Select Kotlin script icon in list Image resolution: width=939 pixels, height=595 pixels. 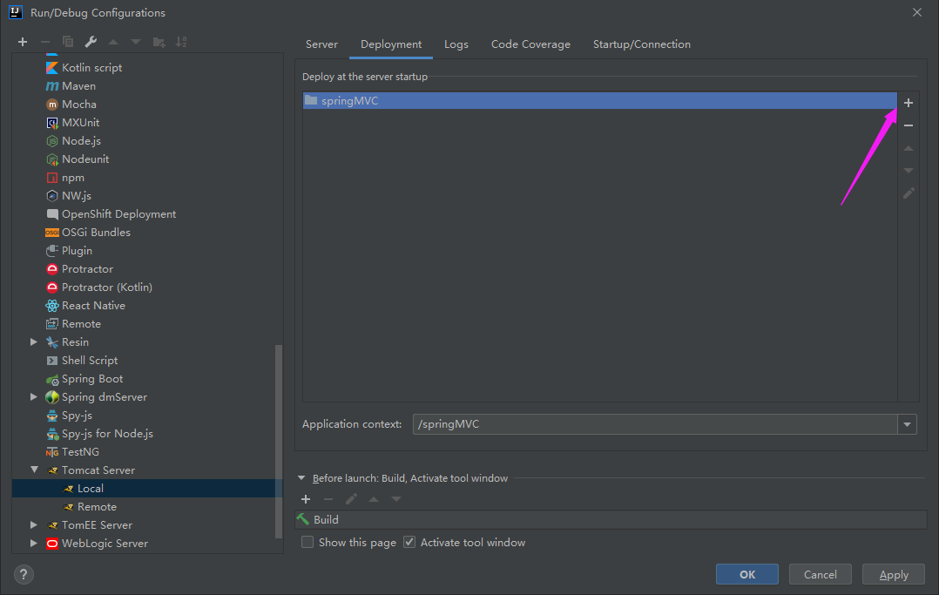pos(52,68)
